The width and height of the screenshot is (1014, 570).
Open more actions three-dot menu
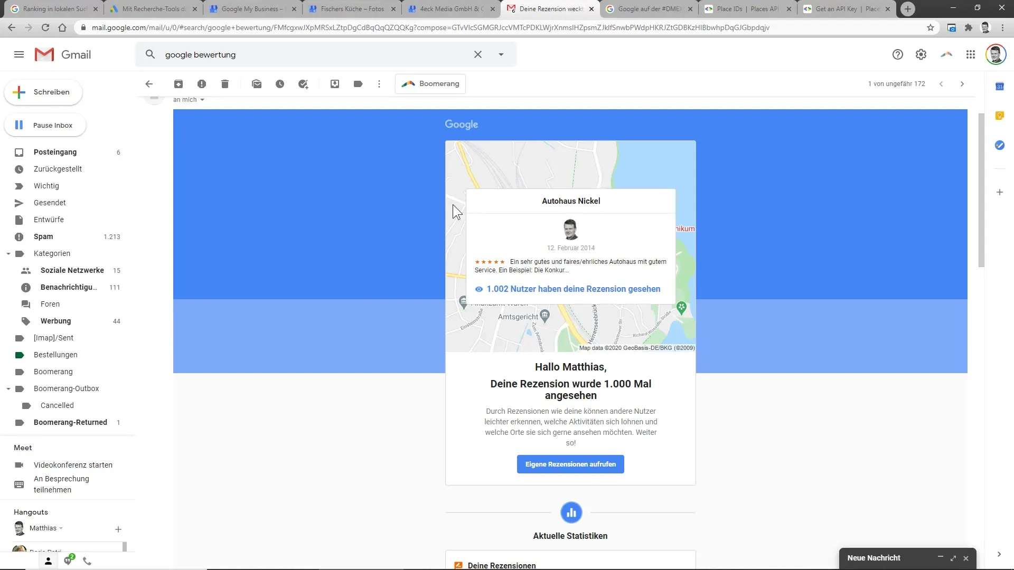click(x=379, y=84)
